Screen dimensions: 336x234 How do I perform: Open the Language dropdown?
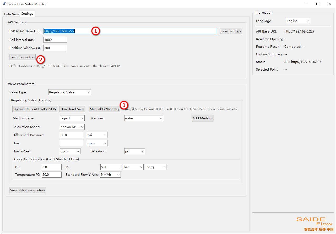coord(298,21)
